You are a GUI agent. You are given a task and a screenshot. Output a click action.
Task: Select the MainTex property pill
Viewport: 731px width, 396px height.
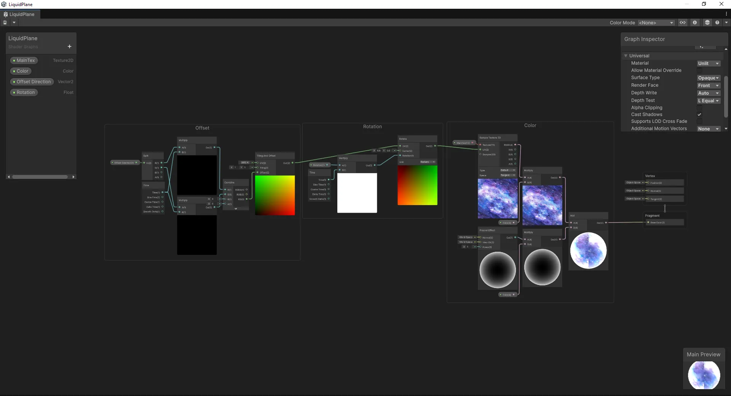point(24,60)
